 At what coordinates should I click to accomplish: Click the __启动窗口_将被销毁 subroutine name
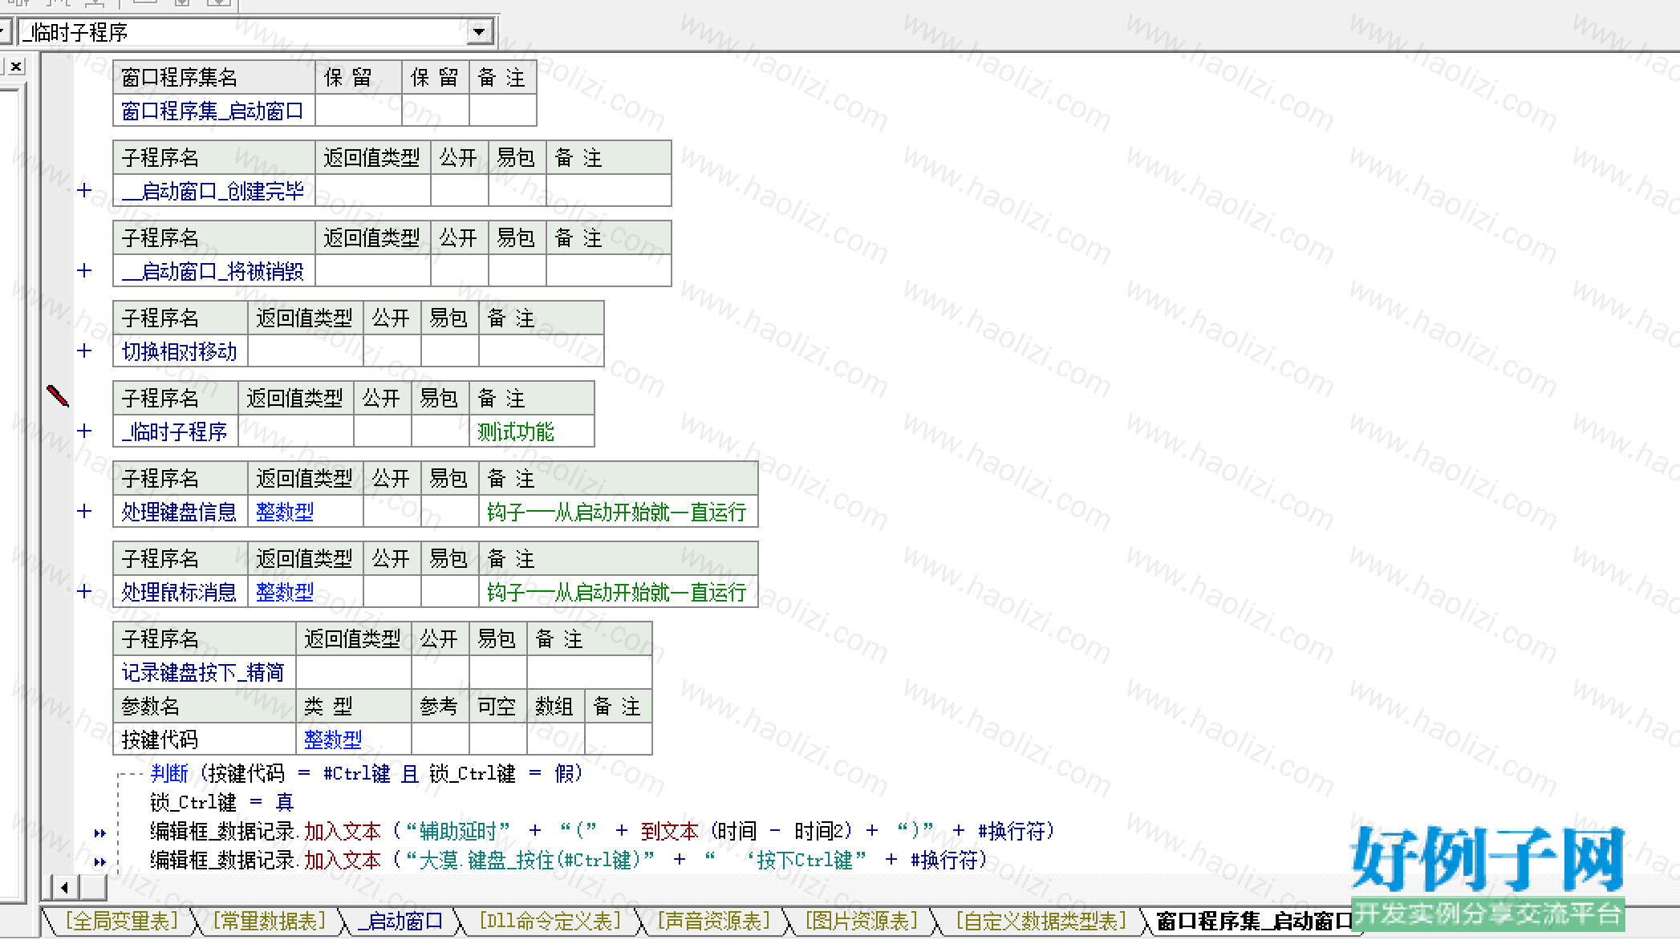[213, 271]
